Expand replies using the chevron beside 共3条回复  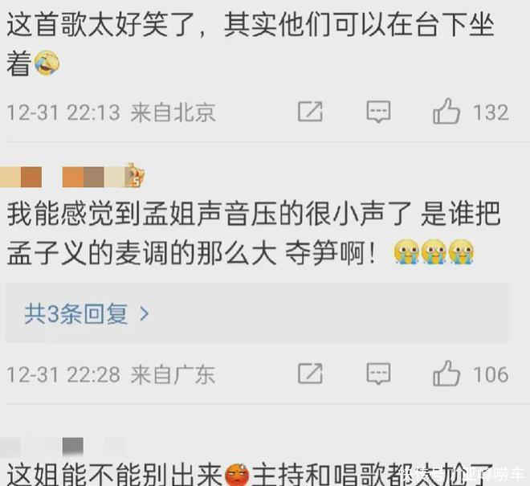[x=145, y=314]
